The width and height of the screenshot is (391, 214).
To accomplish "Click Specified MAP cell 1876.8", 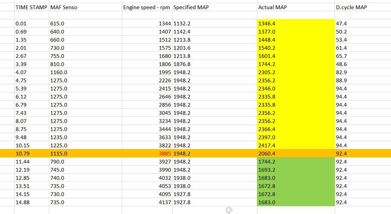I will point(214,64).
